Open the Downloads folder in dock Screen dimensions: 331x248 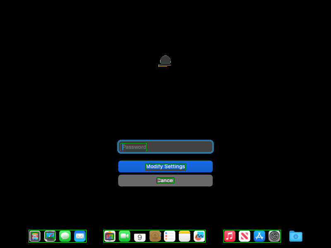[296, 236]
